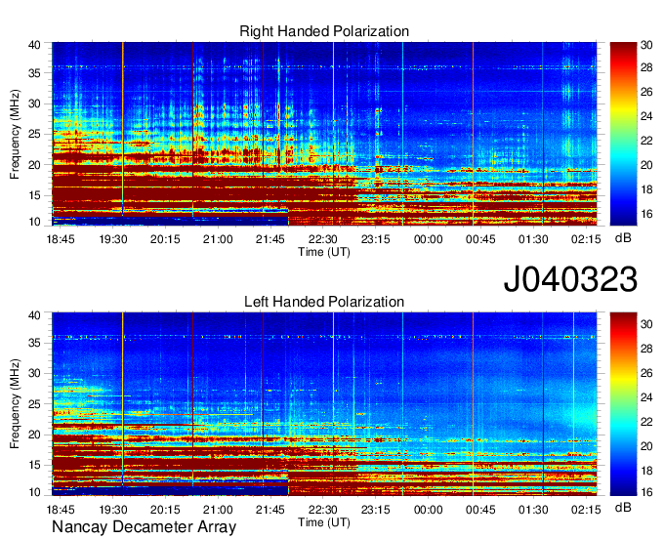Click "01:30" time tick on the left-handed plot
Viewport: 664px width, 539px height.
[x=533, y=510]
